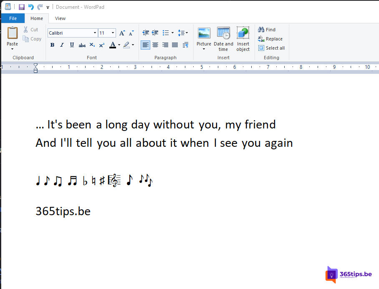Click the Save icon in quick access toolbar
This screenshot has width=379, height=289.
click(x=22, y=7)
